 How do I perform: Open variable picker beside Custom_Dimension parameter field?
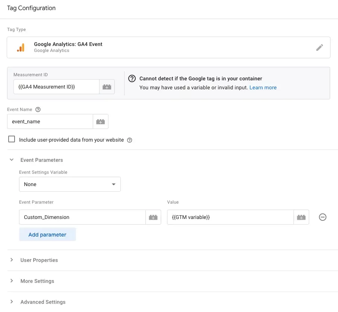pos(153,217)
